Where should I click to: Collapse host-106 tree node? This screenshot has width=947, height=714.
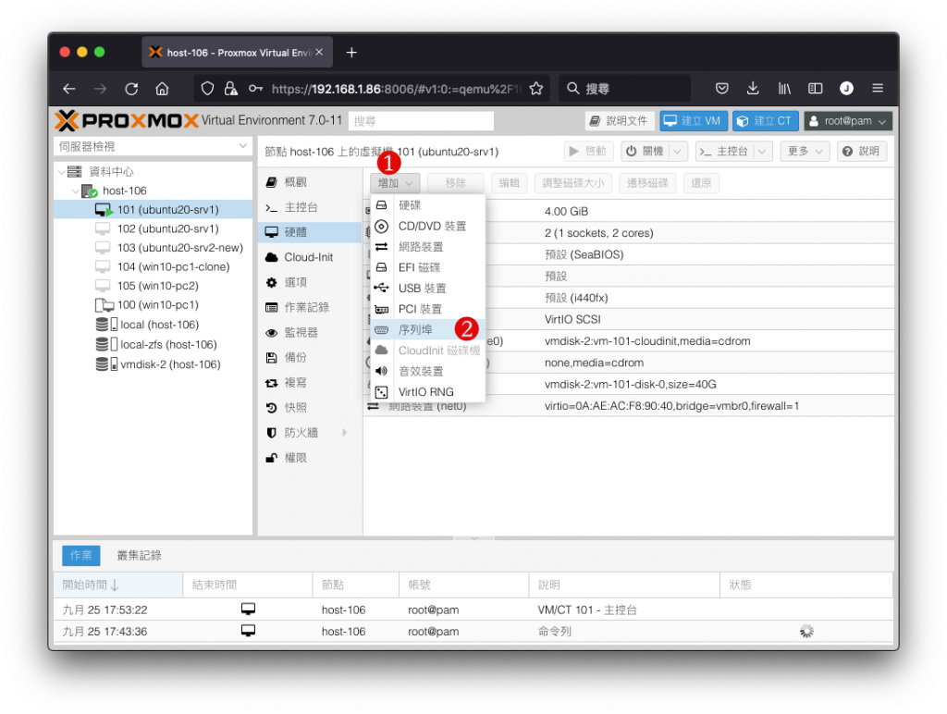tap(75, 191)
